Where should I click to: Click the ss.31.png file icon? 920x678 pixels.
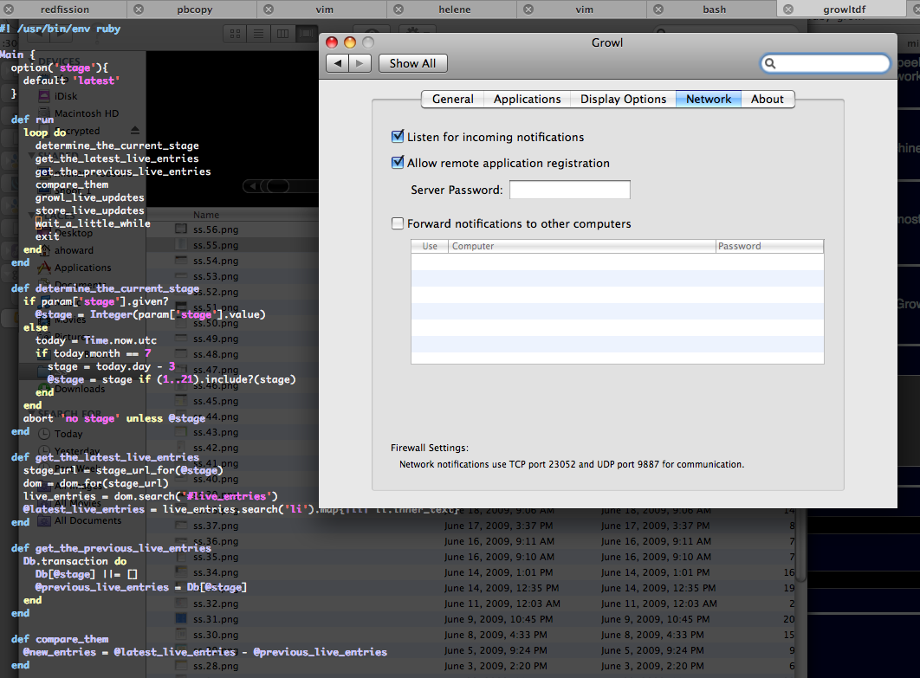[x=181, y=619]
